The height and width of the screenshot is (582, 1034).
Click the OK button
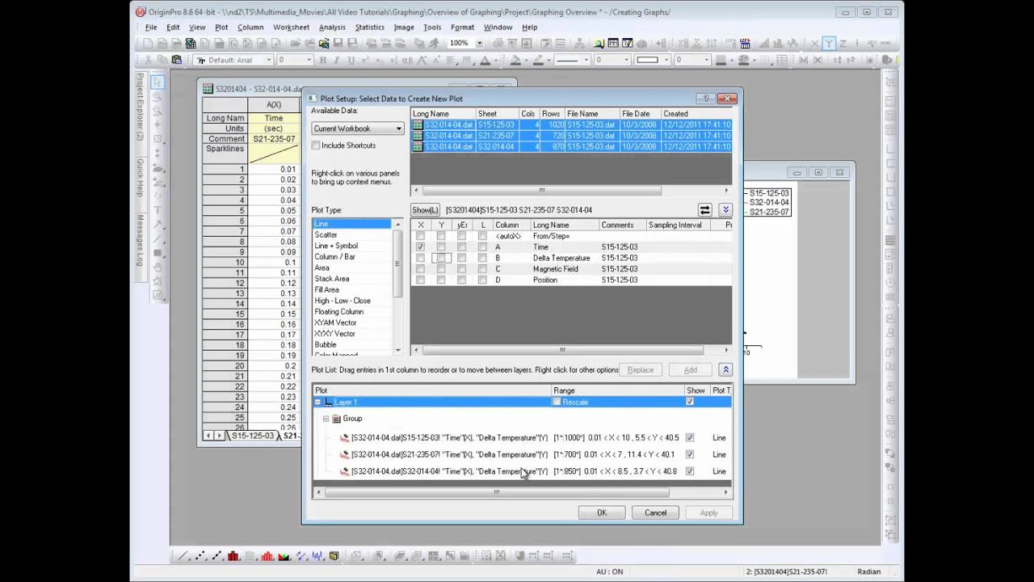coord(602,512)
